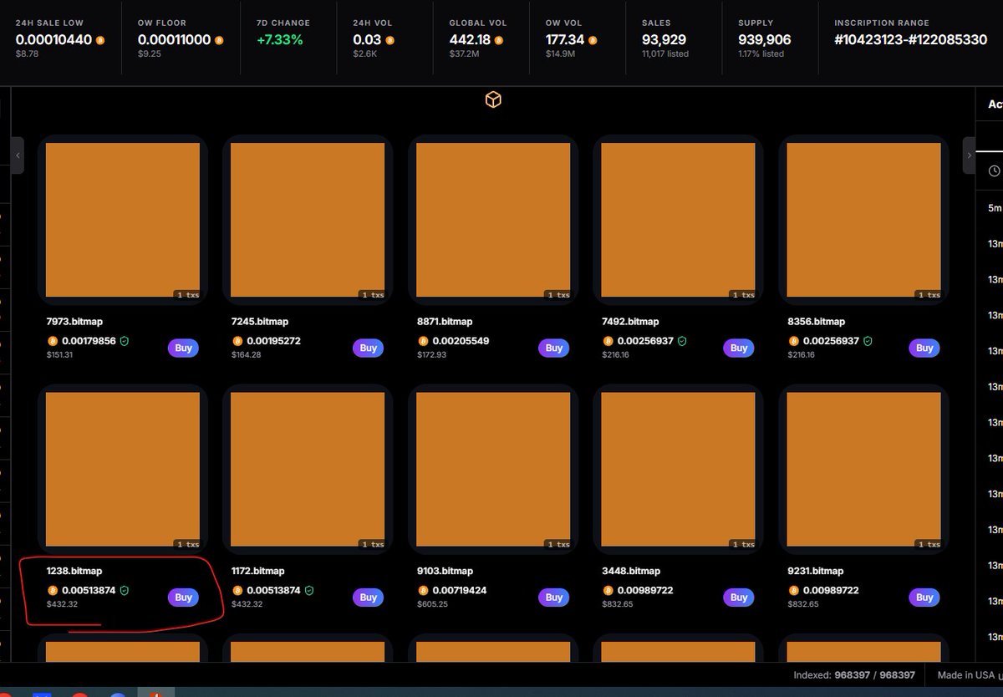Open the 7973.bitmap orange thumbnail
The height and width of the screenshot is (697, 1003).
123,220
